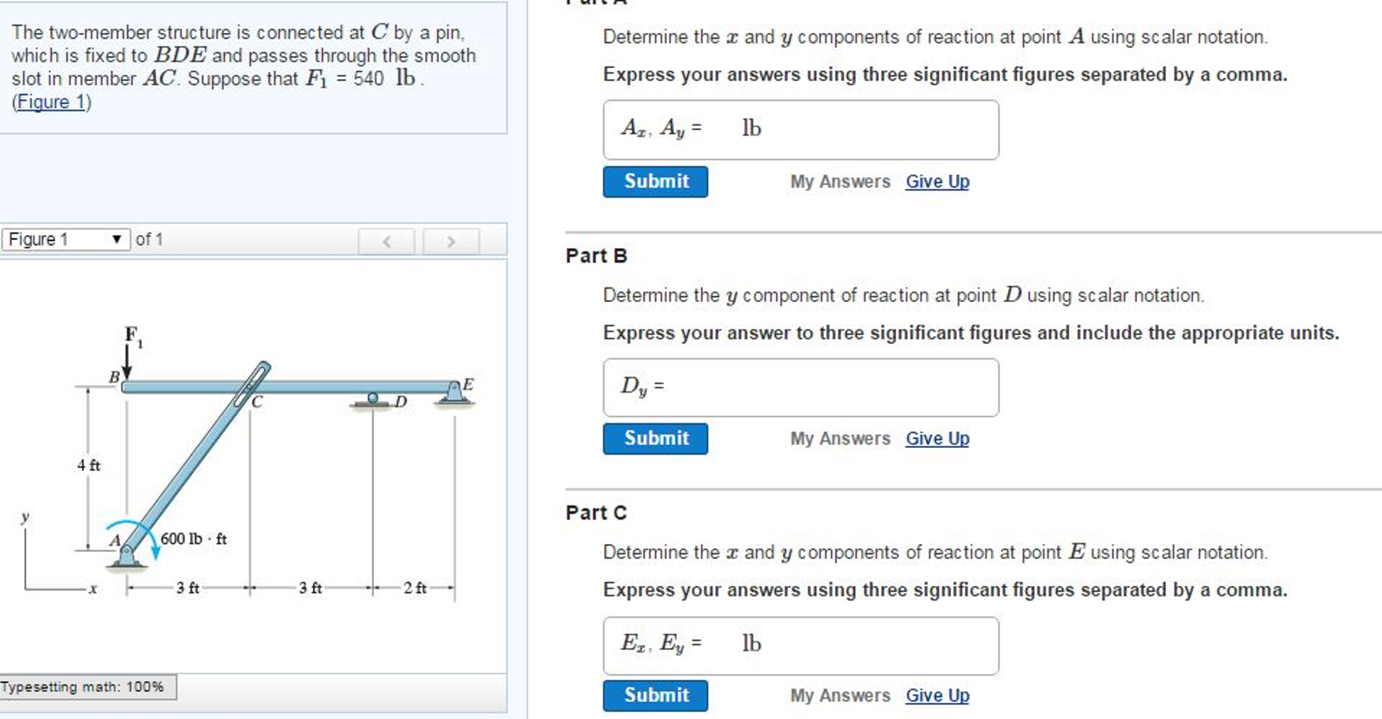The image size is (1382, 719).
Task: Click the next figure arrow
Action: [x=451, y=241]
